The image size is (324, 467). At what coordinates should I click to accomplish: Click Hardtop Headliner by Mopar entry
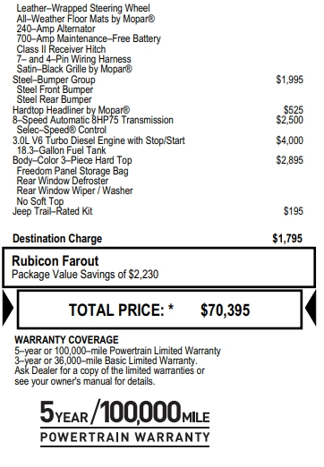click(71, 110)
